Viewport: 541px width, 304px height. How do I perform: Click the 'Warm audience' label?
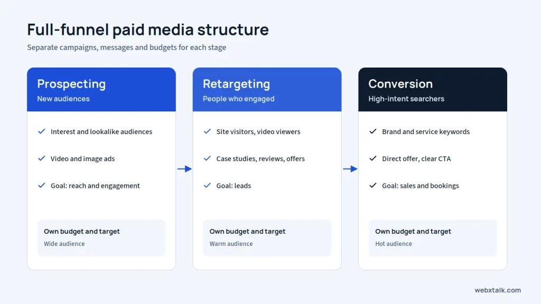point(231,244)
